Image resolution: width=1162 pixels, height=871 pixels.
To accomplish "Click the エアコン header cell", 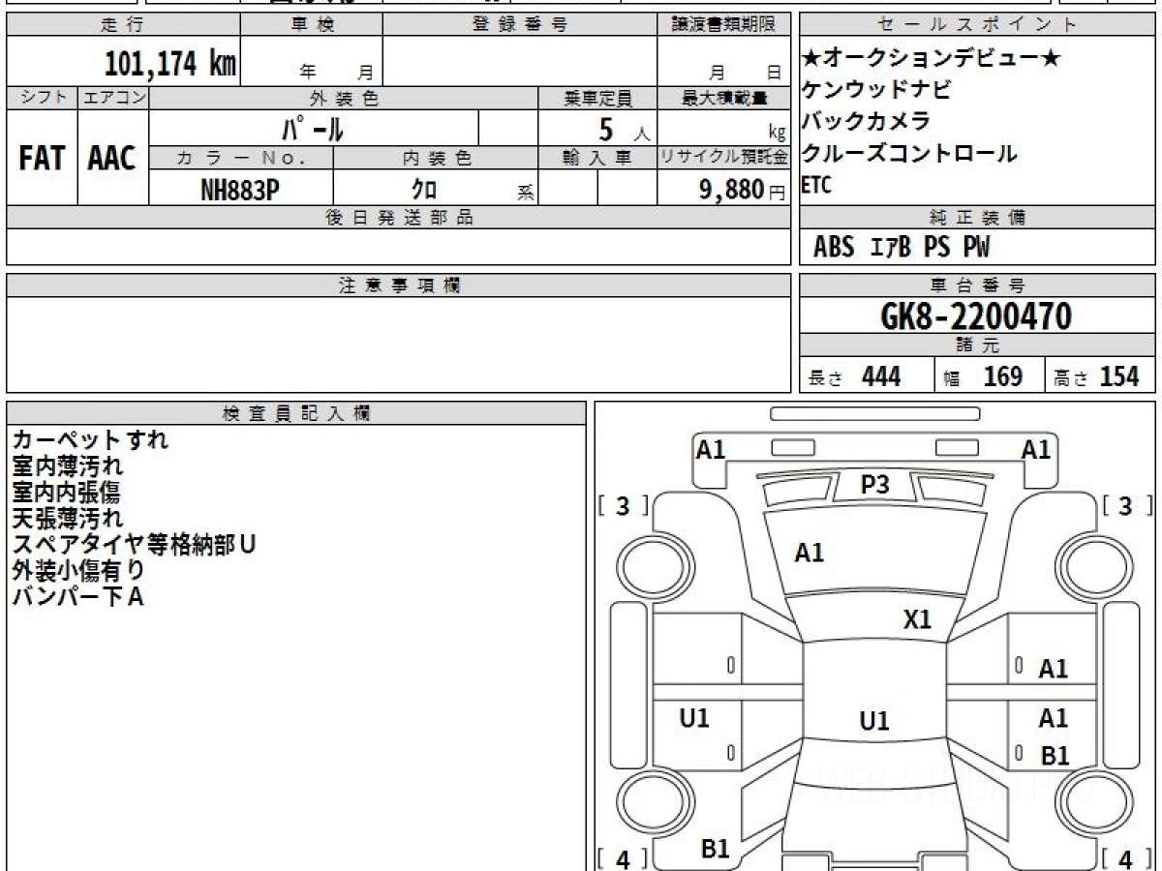I will click(x=113, y=98).
